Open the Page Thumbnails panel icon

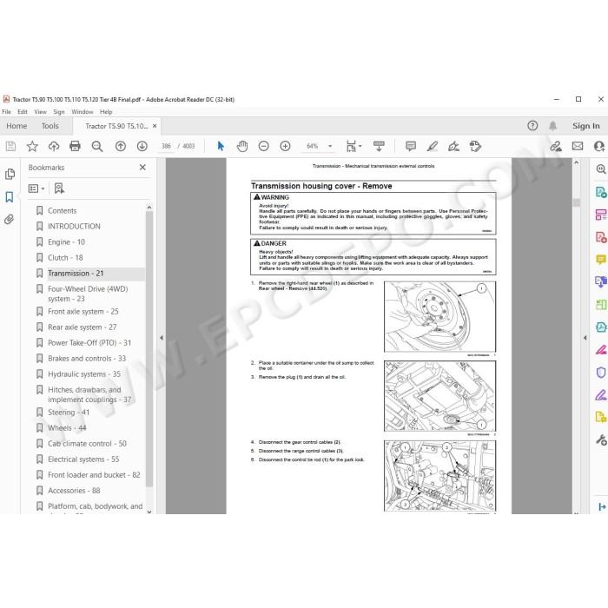pyautogui.click(x=10, y=174)
